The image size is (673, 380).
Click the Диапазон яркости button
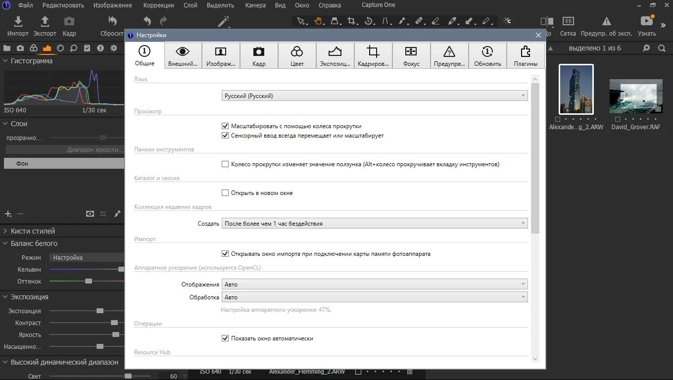(64, 149)
